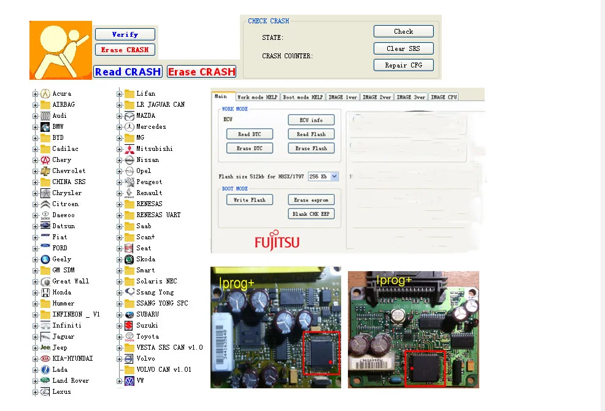Image resolution: width=605 pixels, height=411 pixels.
Task: Click the large Read CRASH button
Action: pos(128,72)
